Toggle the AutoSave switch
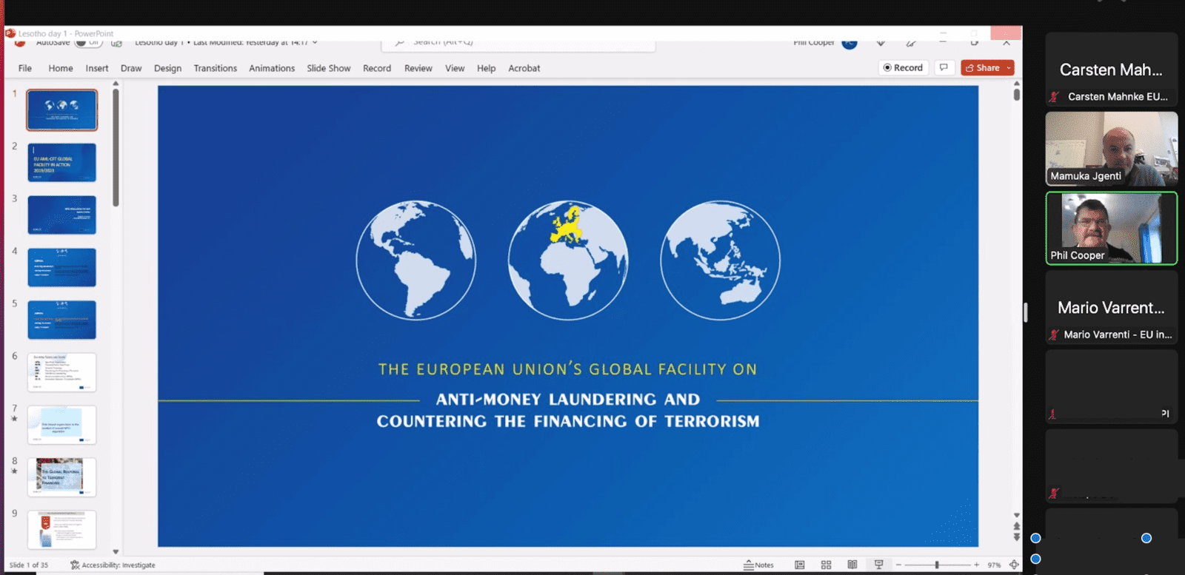This screenshot has width=1185, height=575. pyautogui.click(x=88, y=42)
